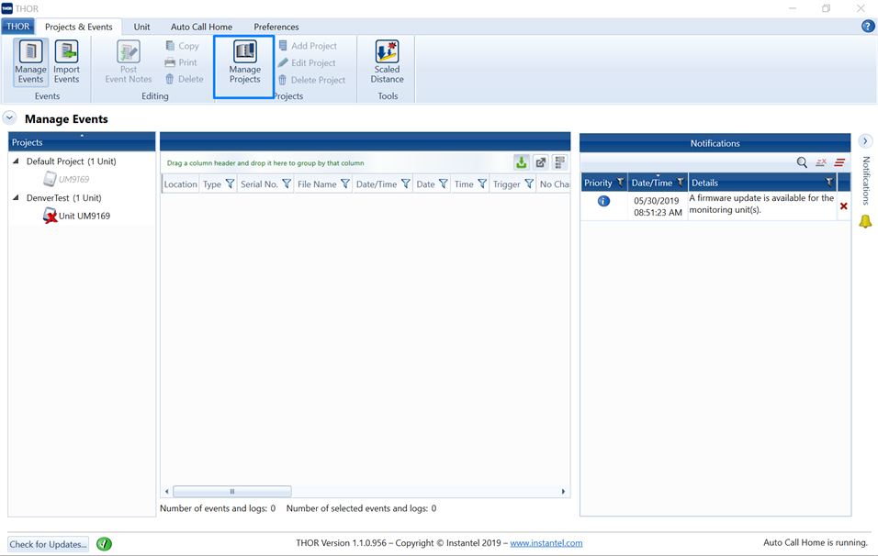This screenshot has width=878, height=556.
Task: Open the Priority column filter dropdown
Action: 620,183
